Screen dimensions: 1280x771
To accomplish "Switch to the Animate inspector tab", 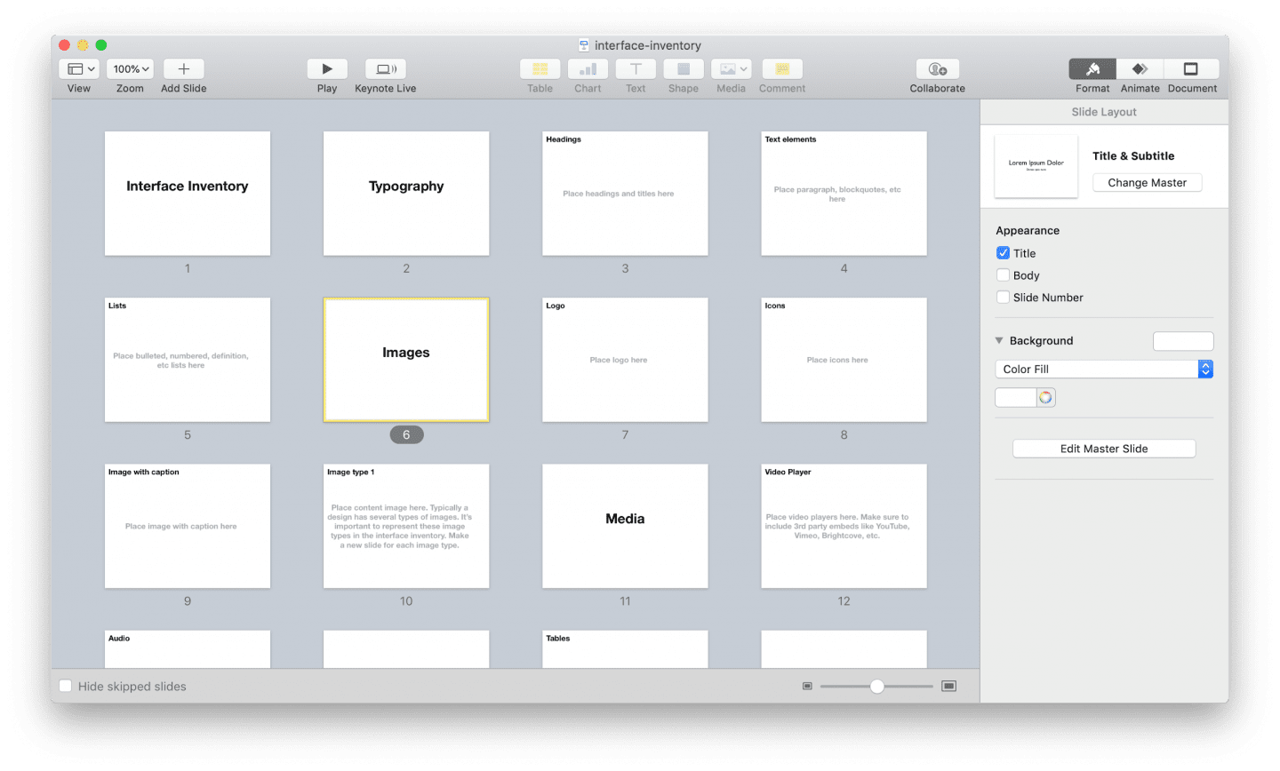I will click(x=1140, y=69).
